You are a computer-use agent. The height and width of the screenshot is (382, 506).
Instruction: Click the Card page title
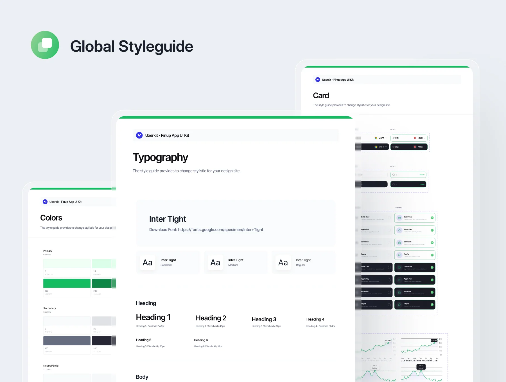pos(321,95)
